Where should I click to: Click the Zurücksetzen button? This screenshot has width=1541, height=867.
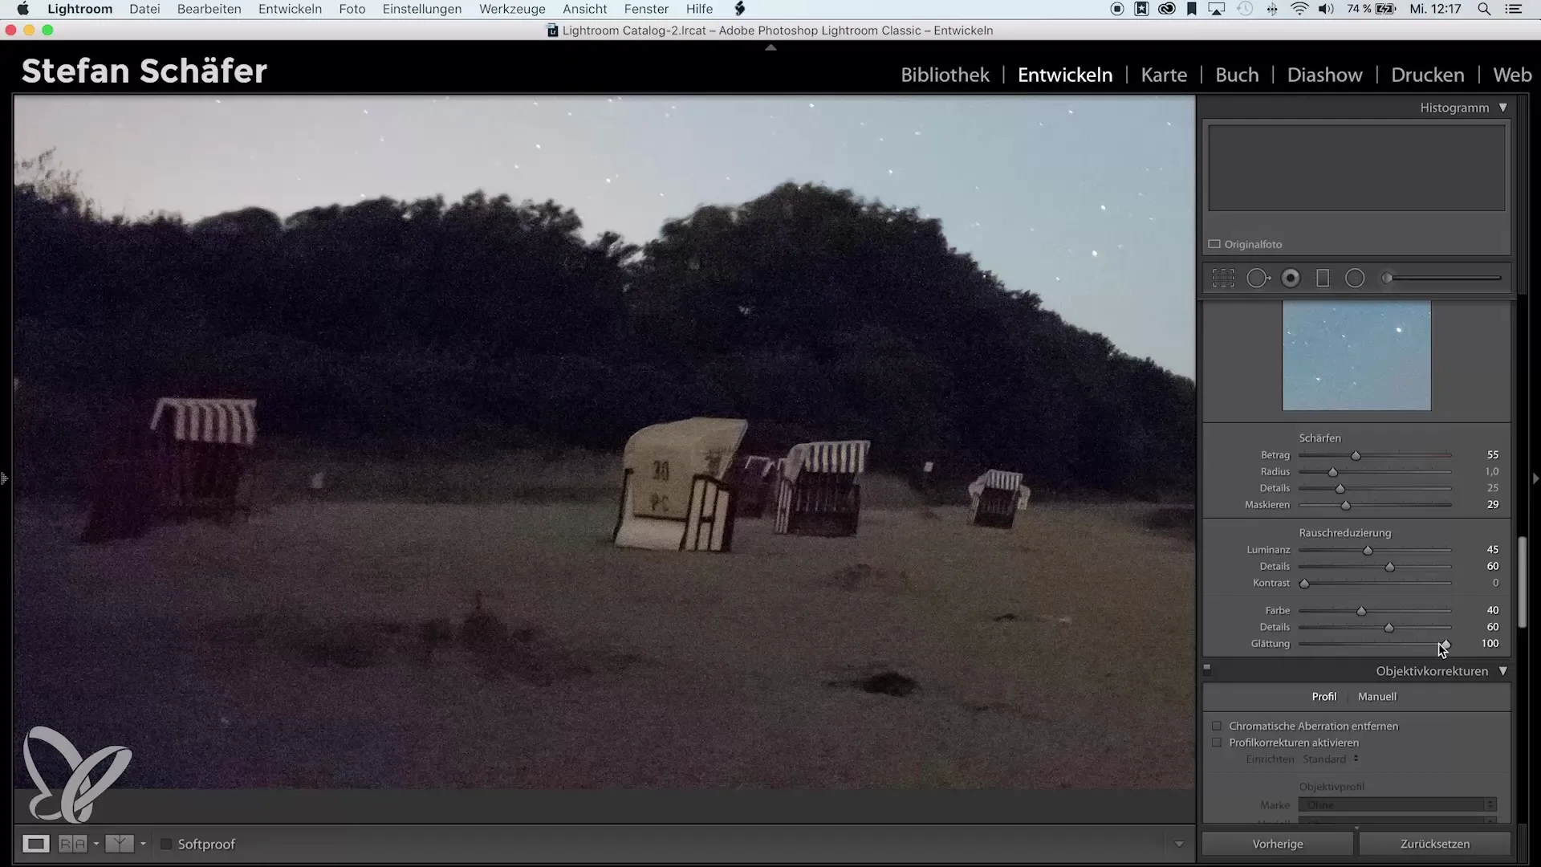pos(1434,844)
